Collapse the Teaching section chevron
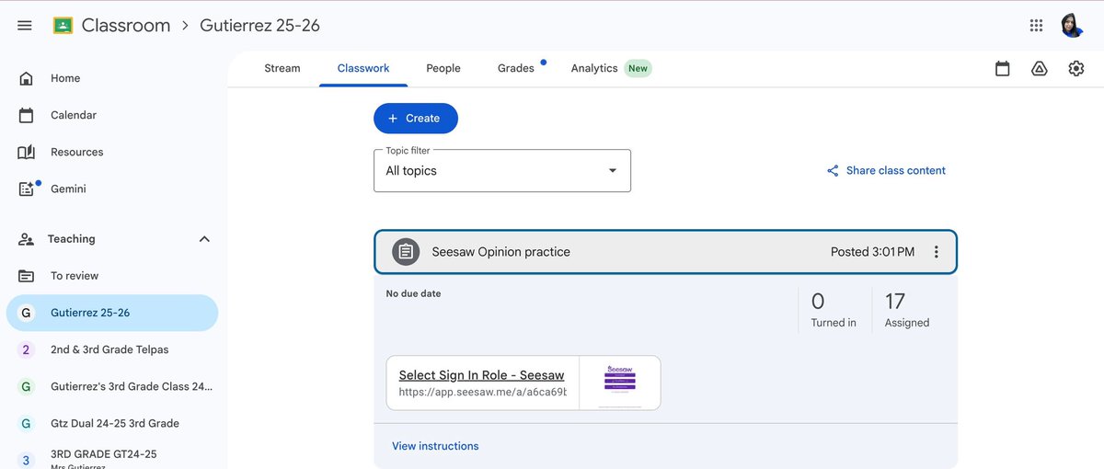This screenshot has height=469, width=1104. [204, 239]
